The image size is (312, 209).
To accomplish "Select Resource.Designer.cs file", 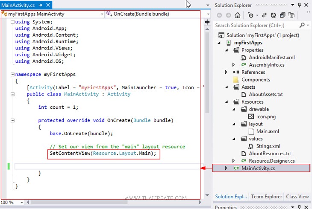I will click(271, 161).
